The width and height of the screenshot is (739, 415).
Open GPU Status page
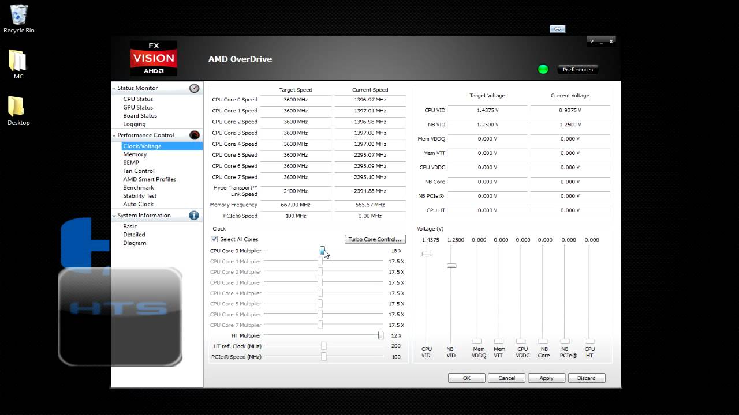pos(138,107)
